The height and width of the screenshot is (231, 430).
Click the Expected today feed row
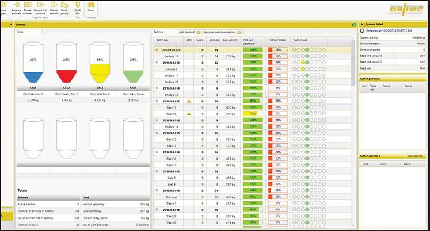click(116, 211)
